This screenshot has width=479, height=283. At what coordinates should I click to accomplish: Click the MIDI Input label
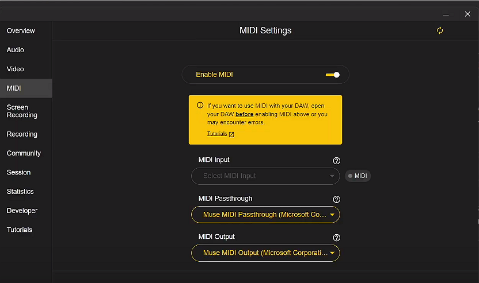pos(214,160)
